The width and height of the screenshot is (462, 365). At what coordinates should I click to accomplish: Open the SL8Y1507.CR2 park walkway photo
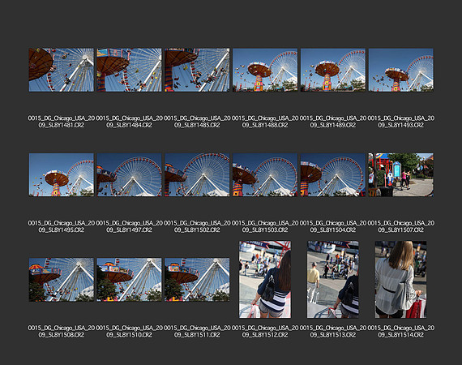tap(401, 175)
